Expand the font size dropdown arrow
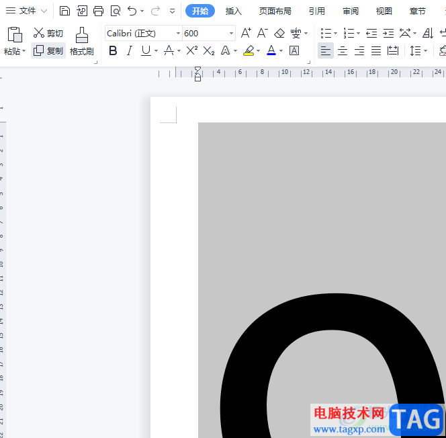 (x=231, y=34)
